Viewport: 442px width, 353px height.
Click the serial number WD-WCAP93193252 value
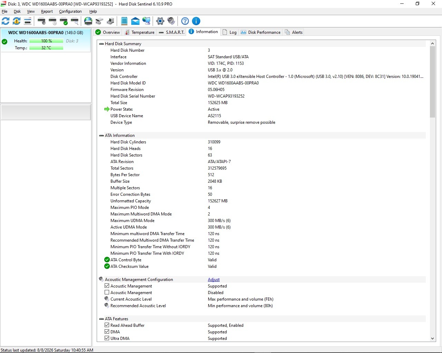(226, 96)
